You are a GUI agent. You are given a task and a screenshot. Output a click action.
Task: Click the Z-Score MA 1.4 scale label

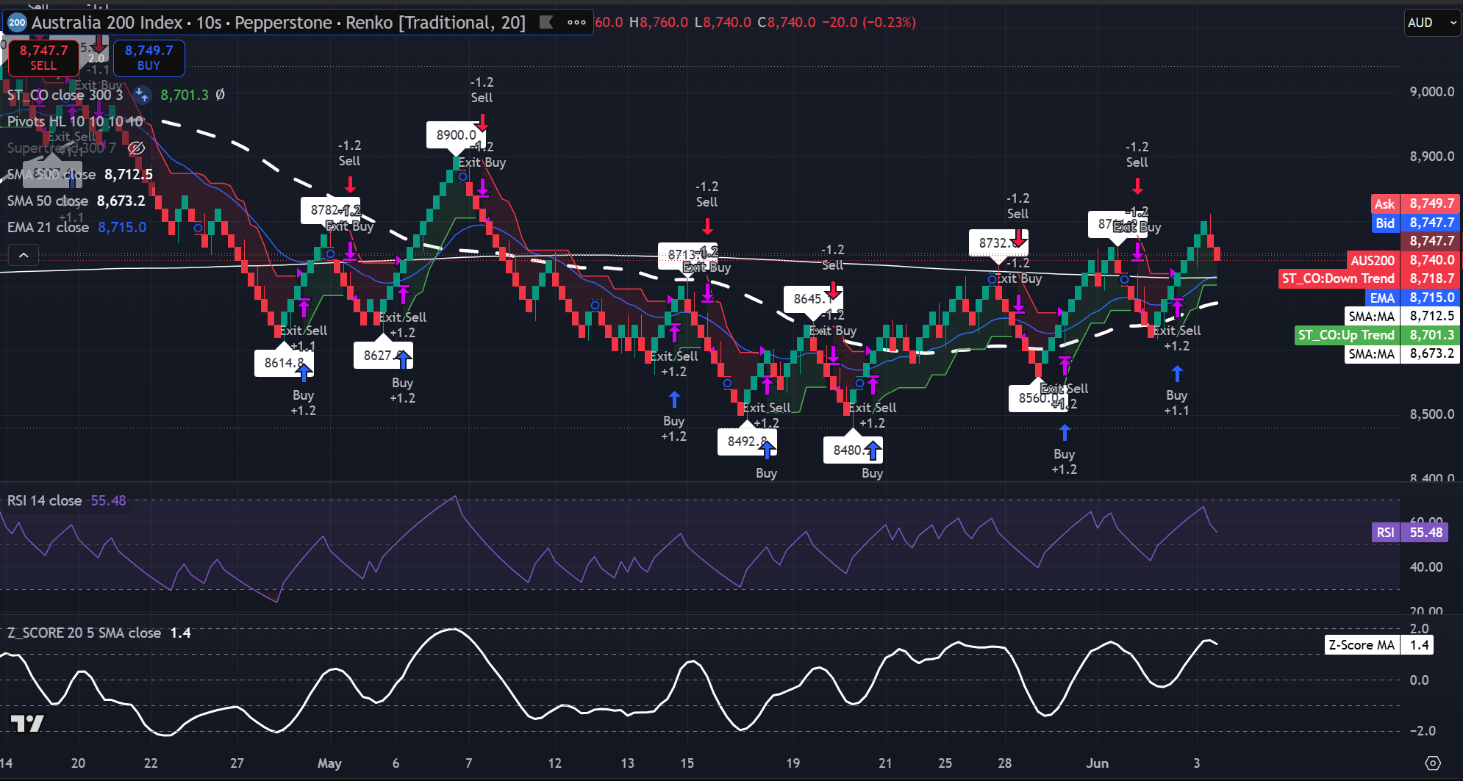[1379, 645]
